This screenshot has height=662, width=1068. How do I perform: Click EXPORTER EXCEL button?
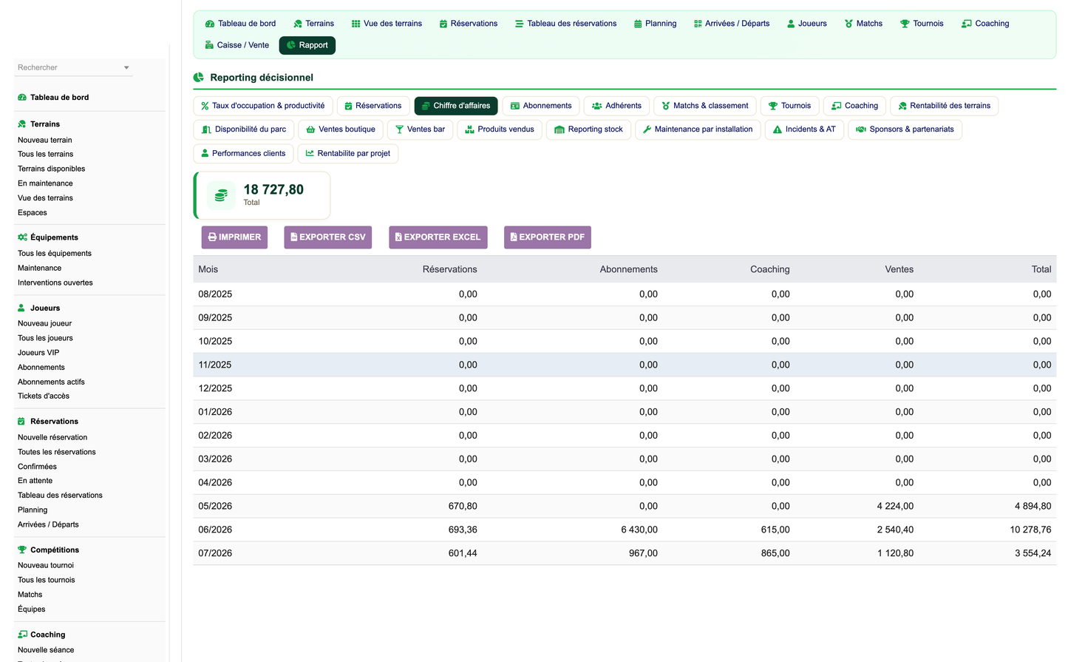[x=438, y=237]
